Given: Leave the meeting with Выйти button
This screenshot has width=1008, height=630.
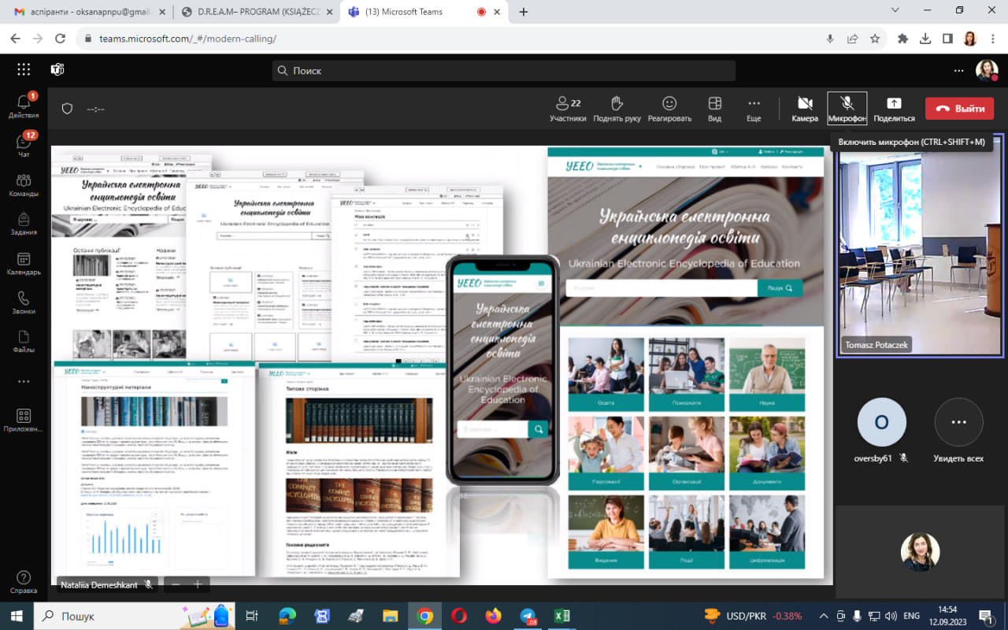Looking at the screenshot, I should tap(959, 109).
